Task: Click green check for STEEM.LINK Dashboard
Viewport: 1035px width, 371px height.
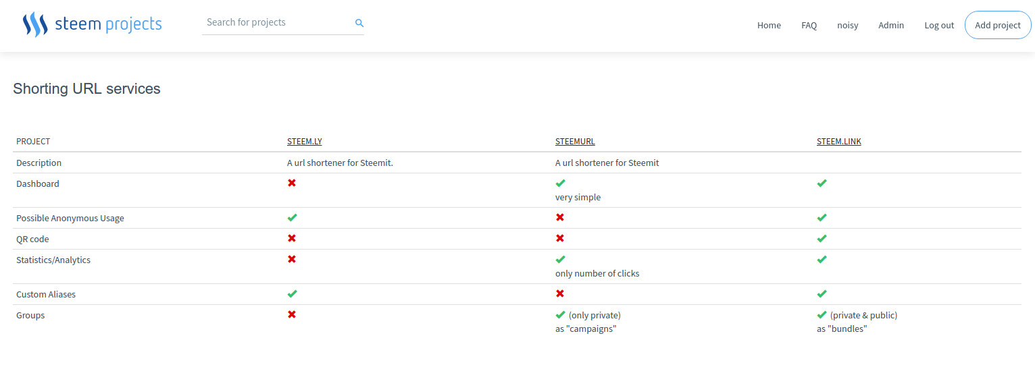Action: [822, 183]
